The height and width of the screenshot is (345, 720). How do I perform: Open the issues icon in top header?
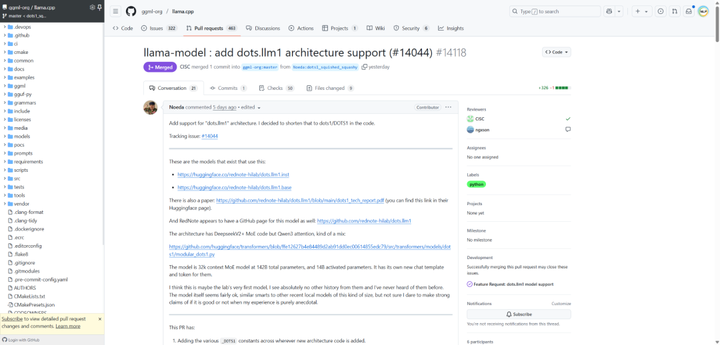click(x=661, y=11)
